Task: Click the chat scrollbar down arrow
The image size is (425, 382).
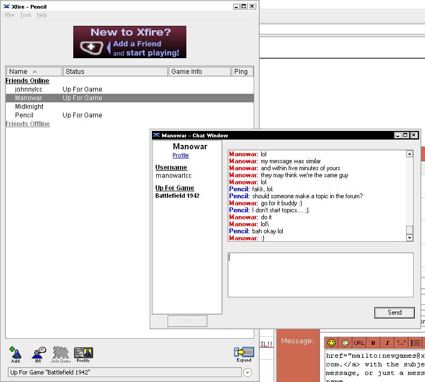Action: pos(409,238)
